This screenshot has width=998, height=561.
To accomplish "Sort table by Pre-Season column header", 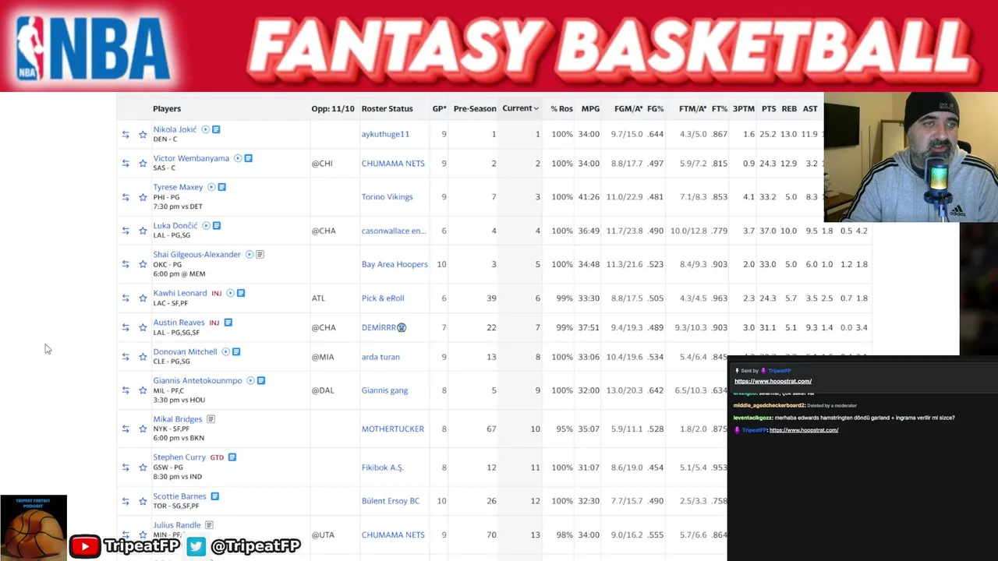I will tap(475, 108).
